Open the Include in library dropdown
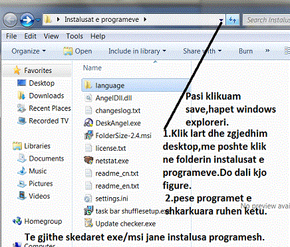The height and width of the screenshot is (247, 290). tap(137, 51)
